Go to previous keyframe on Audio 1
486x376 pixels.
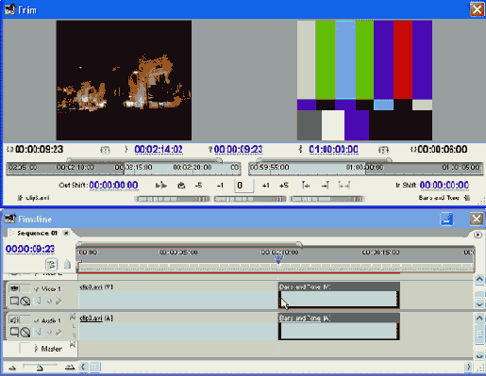(38, 332)
